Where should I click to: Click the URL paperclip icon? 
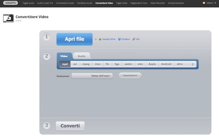[x=134, y=39]
